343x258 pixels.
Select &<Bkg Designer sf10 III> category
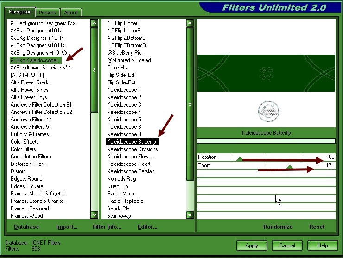click(38, 45)
